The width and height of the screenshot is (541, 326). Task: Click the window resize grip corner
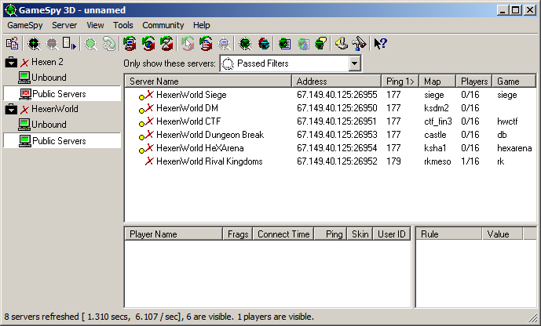click(x=533, y=317)
